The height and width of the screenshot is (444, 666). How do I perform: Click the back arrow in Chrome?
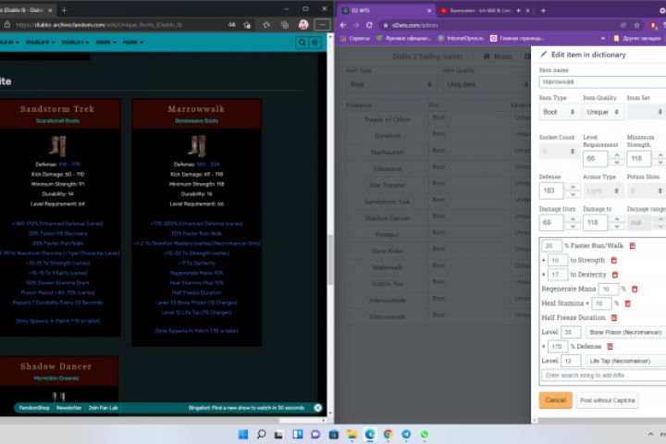[343, 25]
